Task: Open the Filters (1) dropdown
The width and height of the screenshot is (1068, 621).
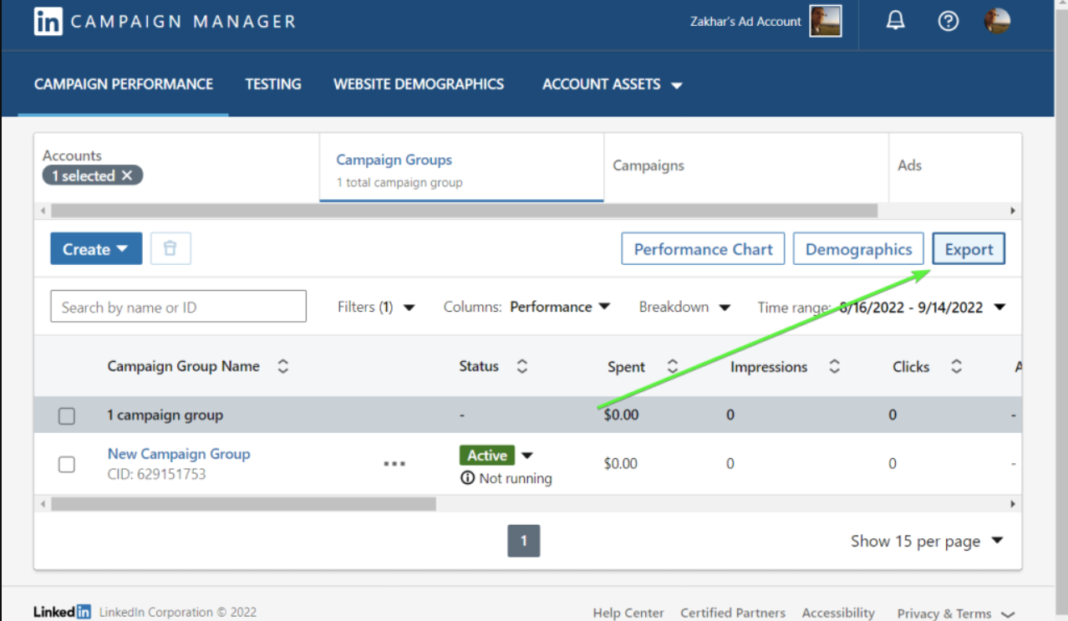Action: tap(376, 307)
